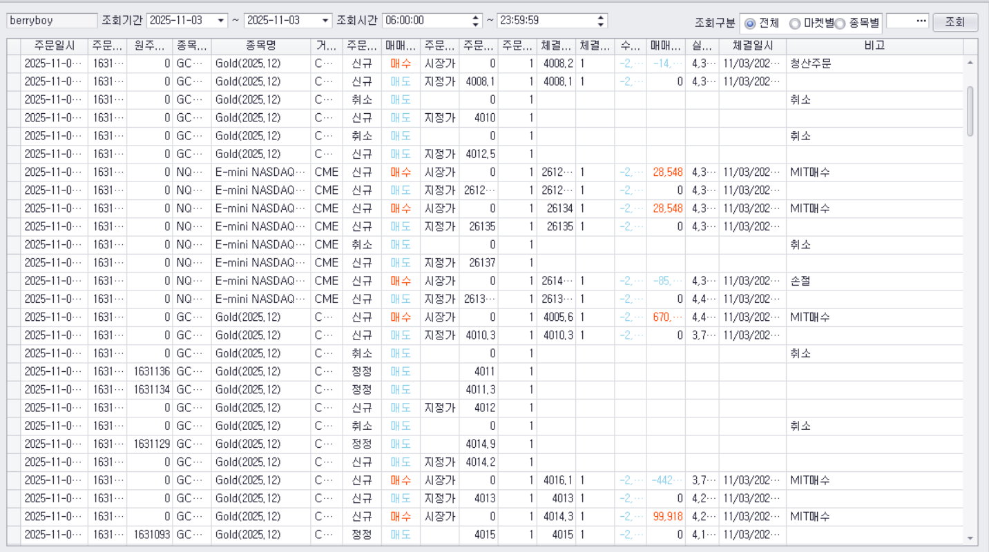Click 매수 in the 손절 row
Viewport: 989px width, 552px height.
401,281
